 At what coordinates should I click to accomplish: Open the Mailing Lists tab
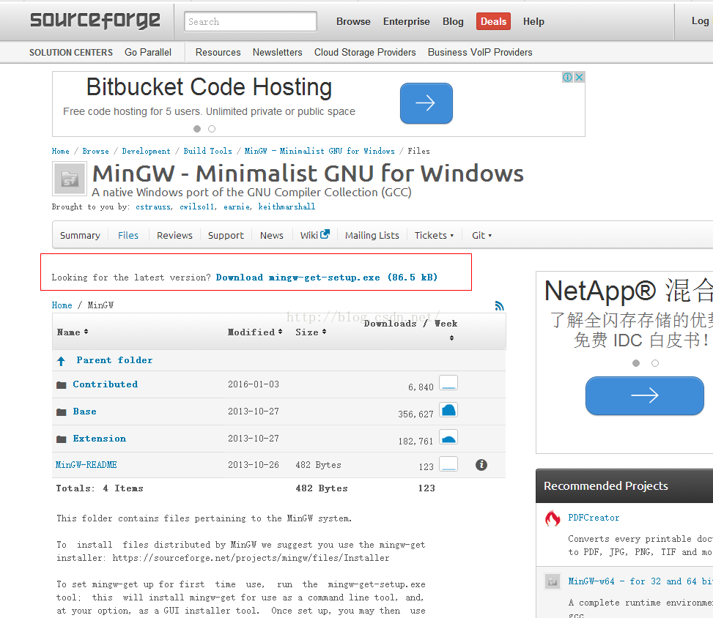(372, 235)
